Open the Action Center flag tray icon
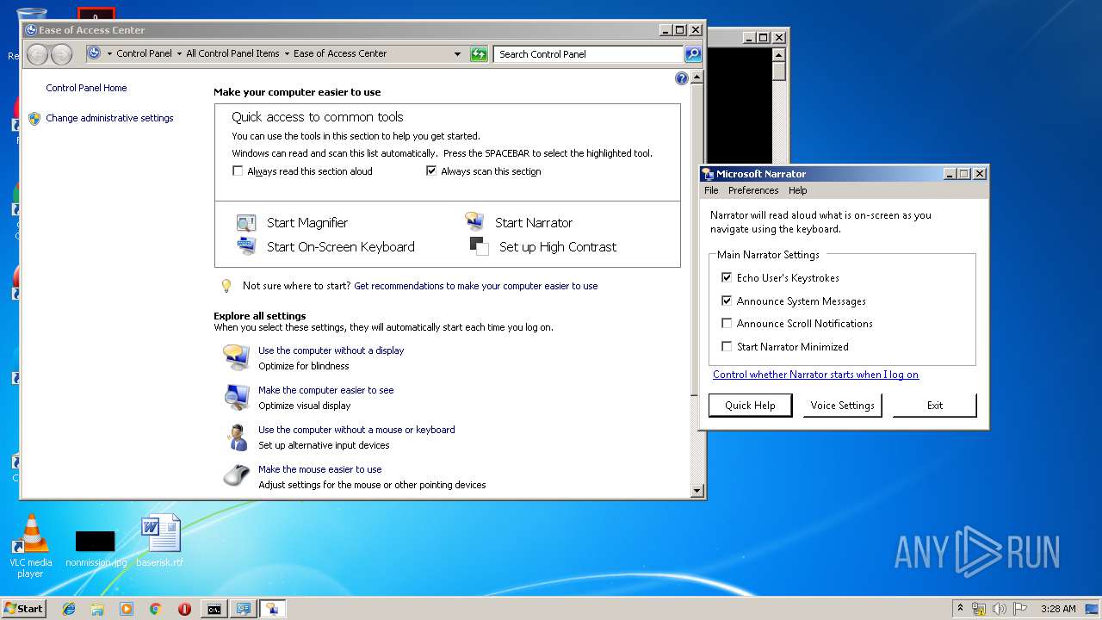Viewport: 1102px width, 620px height. point(1020,609)
